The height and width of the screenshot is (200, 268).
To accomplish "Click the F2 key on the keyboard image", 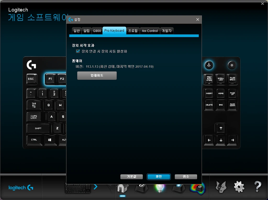I will click(x=62, y=79).
